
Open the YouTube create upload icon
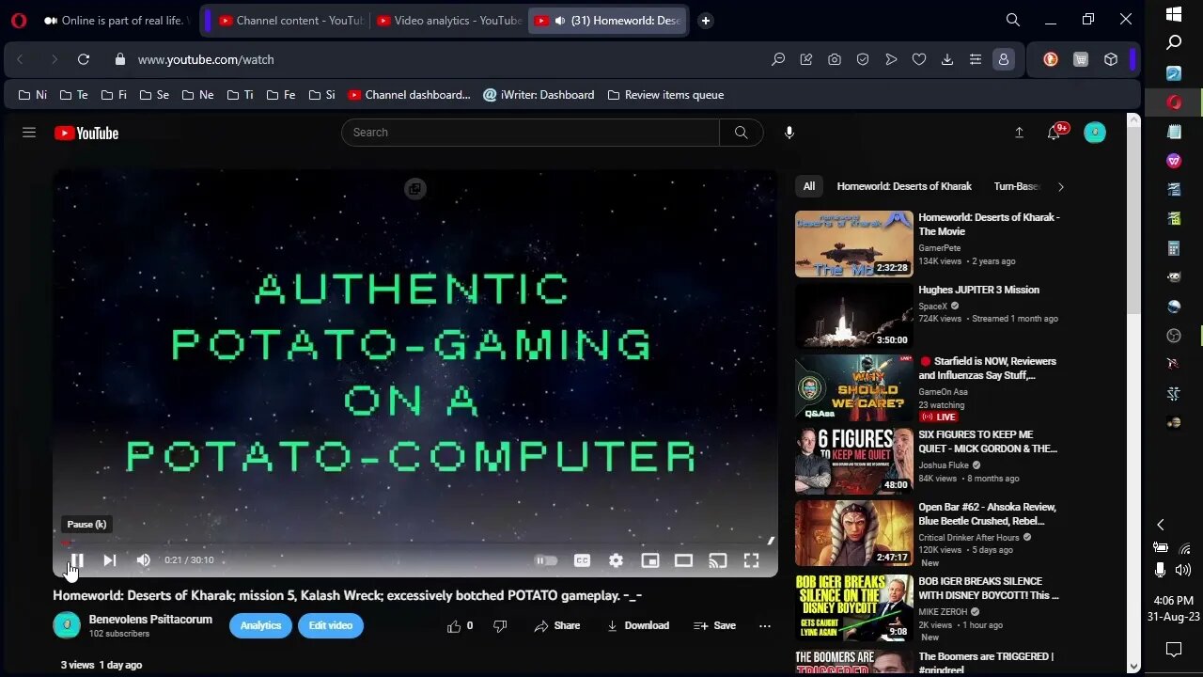point(1019,133)
